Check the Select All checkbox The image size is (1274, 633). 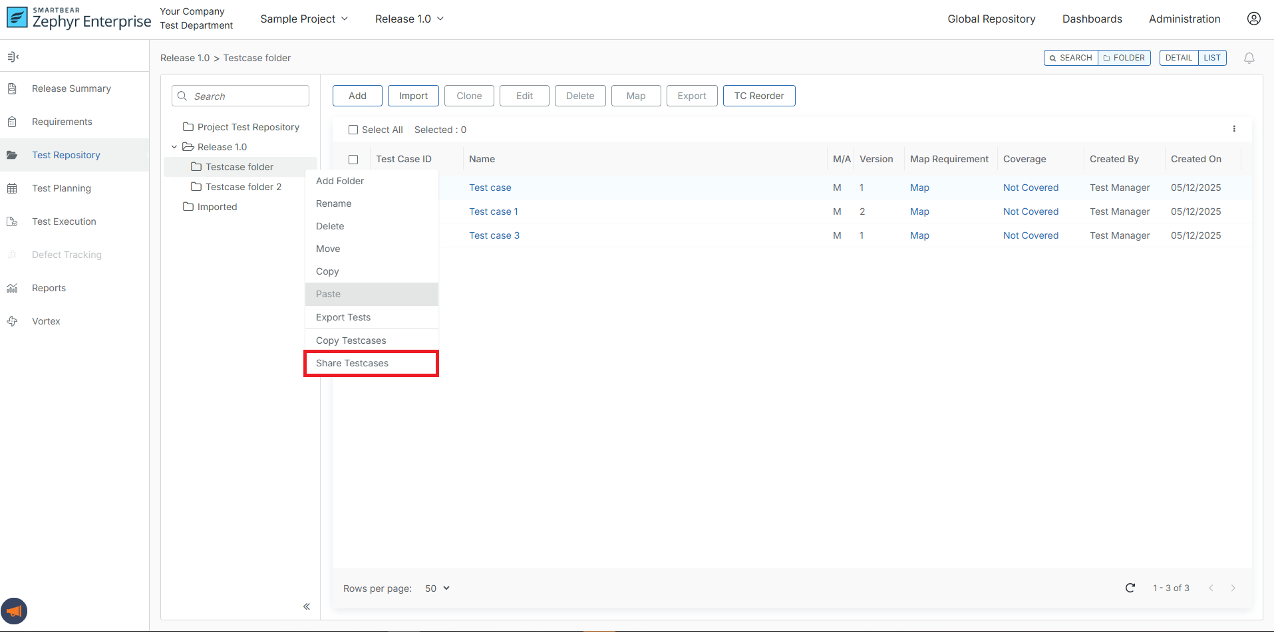click(x=353, y=130)
